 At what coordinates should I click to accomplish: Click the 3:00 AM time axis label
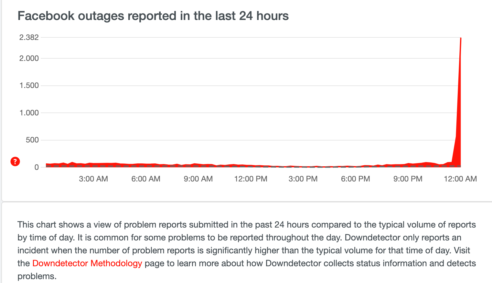[x=93, y=179]
